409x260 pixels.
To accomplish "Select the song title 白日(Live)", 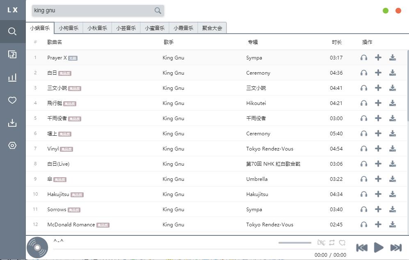I will click(58, 164).
